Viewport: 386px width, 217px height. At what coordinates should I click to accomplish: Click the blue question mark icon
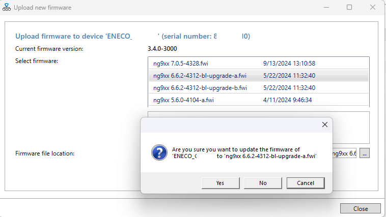(x=159, y=152)
